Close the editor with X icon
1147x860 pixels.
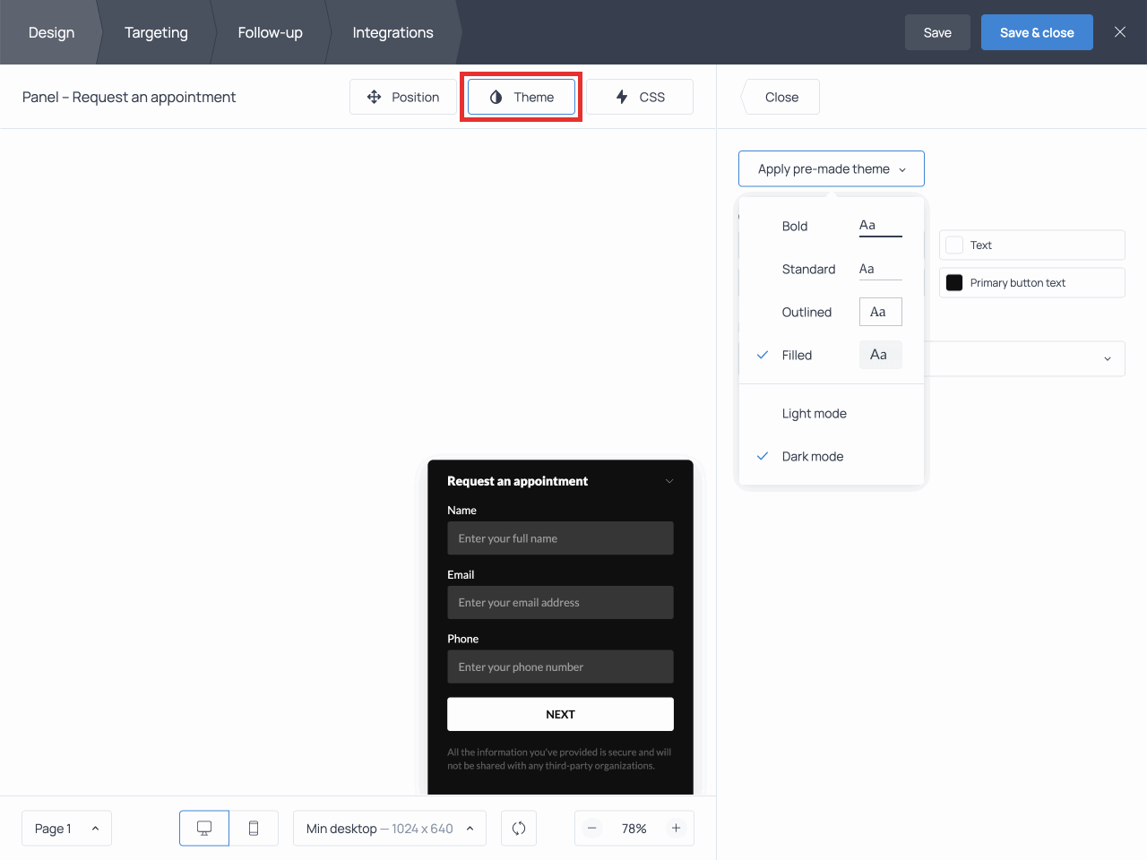click(x=1119, y=32)
